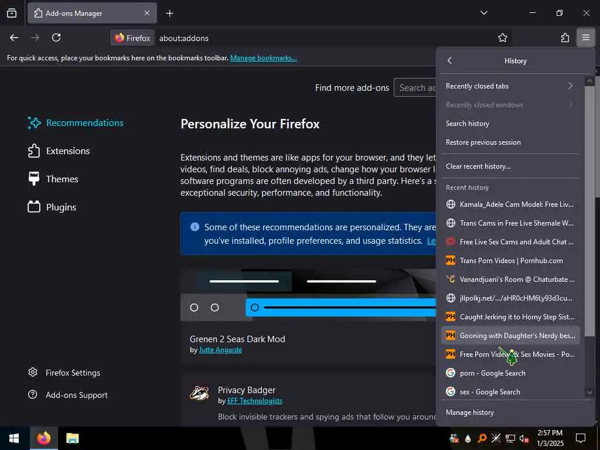The image size is (600, 450).
Task: Click the Privacy Badger add-on title
Action: click(247, 390)
